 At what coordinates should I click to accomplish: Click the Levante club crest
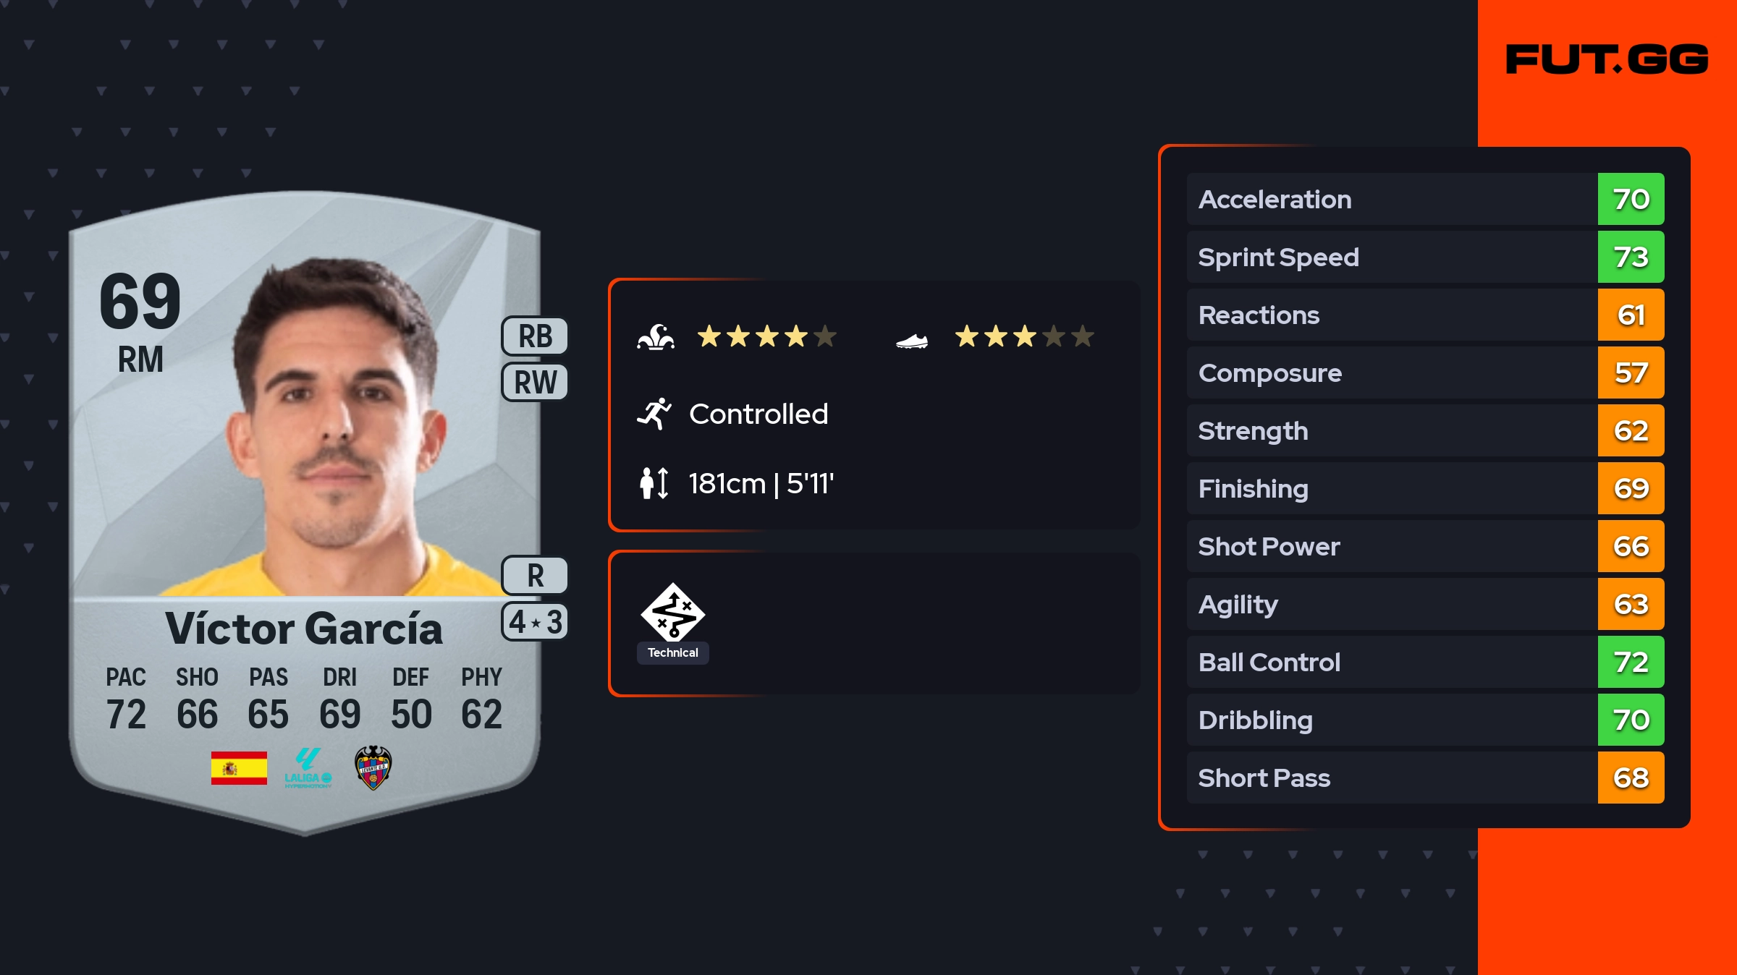(373, 768)
